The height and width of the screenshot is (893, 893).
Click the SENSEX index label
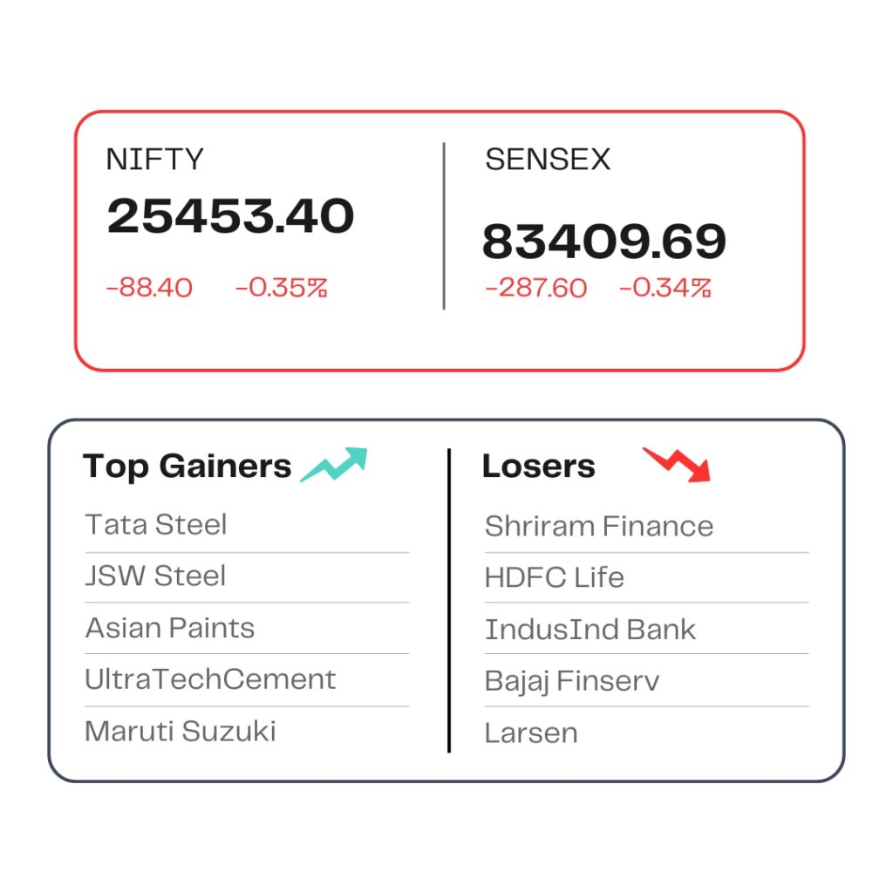pos(548,159)
